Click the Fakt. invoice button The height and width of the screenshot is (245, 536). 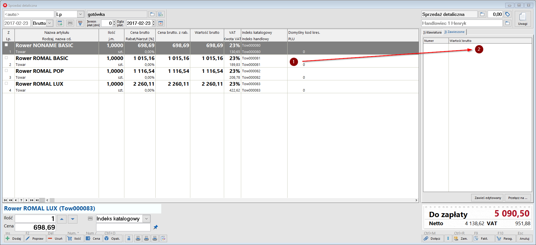pos(484,238)
